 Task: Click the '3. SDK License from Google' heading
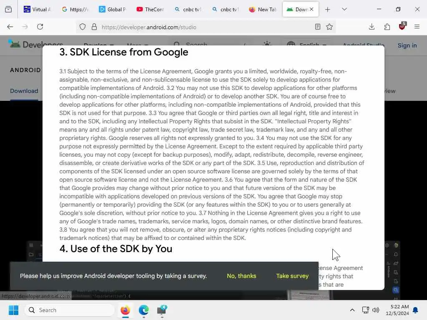pyautogui.click(x=123, y=52)
